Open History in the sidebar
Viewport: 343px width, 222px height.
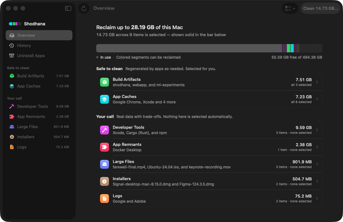click(x=39, y=45)
